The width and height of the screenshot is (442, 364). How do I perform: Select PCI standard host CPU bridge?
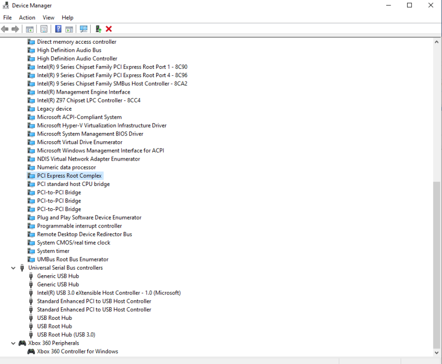[74, 184]
